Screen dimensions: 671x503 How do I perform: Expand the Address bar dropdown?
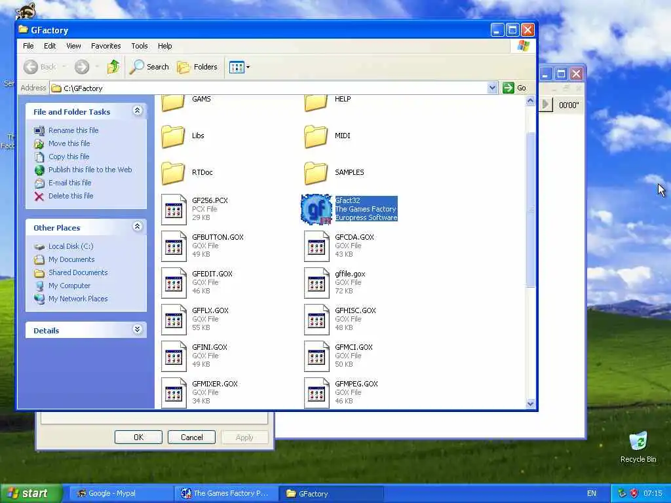(x=492, y=88)
